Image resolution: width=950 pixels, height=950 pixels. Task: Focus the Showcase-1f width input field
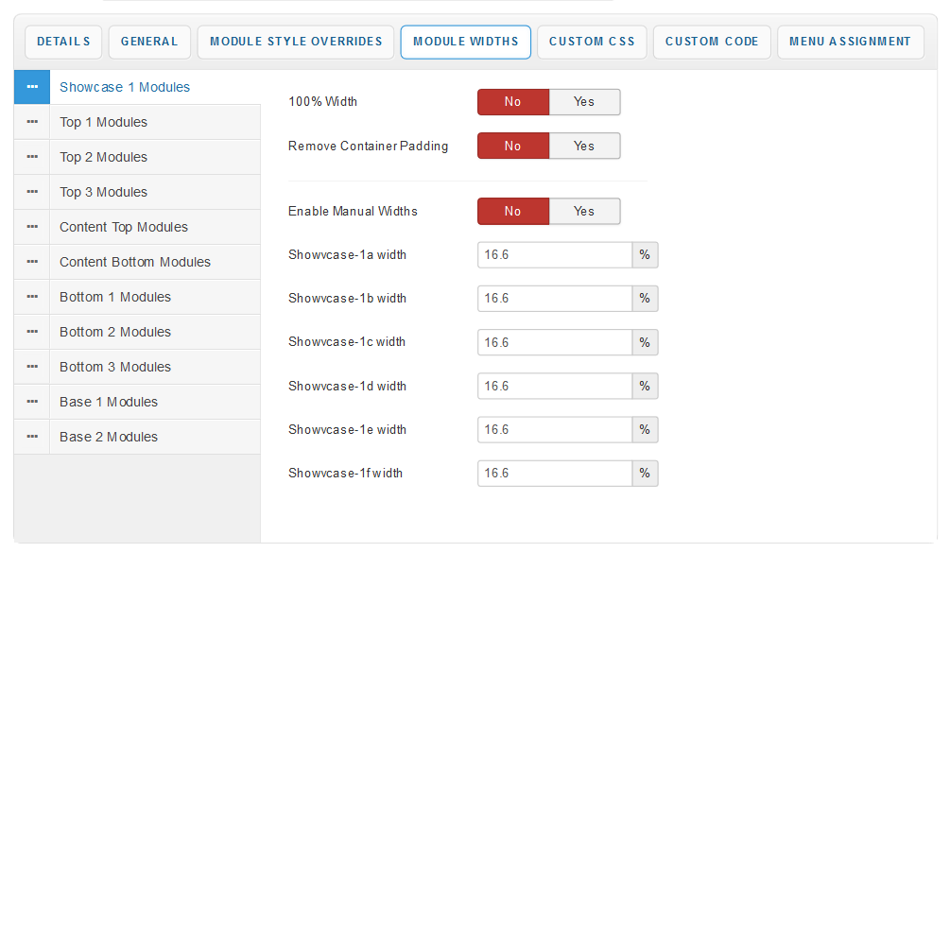coord(554,474)
